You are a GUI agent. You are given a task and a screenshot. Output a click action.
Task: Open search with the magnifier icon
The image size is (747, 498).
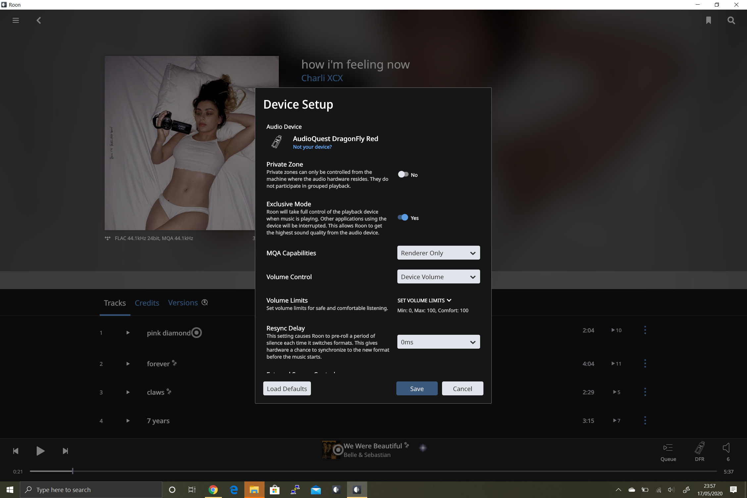(731, 21)
